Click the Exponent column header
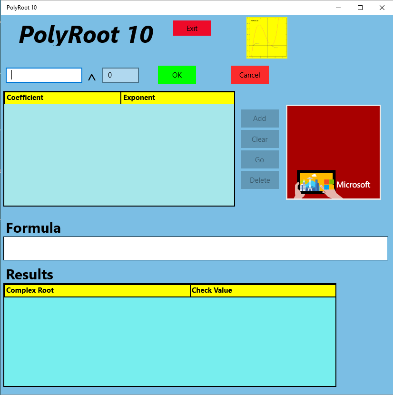The height and width of the screenshot is (395, 393). 177,98
